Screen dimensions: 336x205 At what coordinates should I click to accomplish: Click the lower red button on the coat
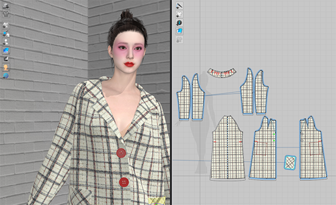tap(124, 182)
